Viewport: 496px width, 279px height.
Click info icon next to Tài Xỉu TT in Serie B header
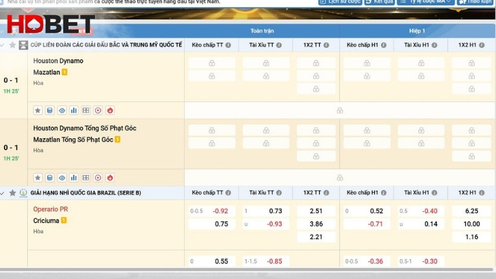[x=279, y=192]
